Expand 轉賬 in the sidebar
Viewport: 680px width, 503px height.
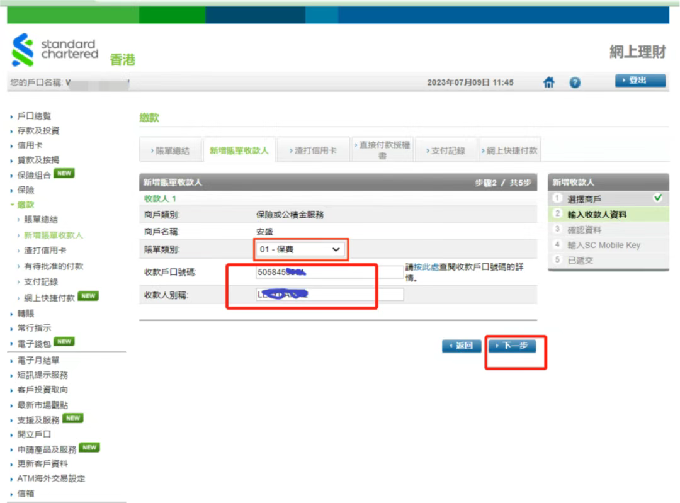point(26,313)
